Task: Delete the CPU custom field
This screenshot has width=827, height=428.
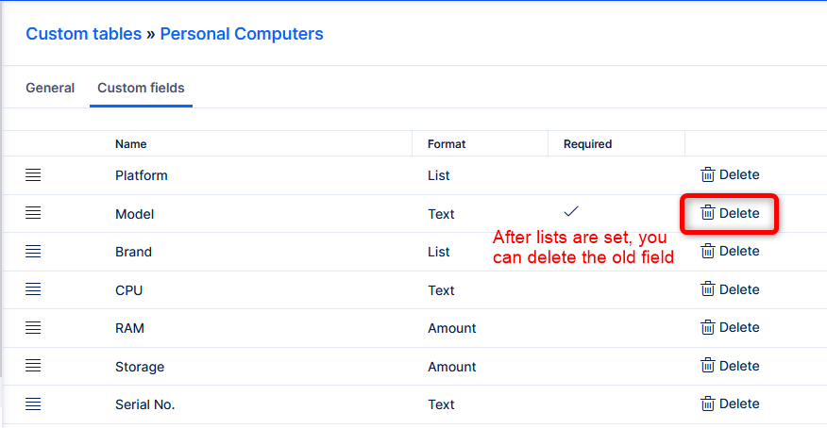Action: [730, 290]
